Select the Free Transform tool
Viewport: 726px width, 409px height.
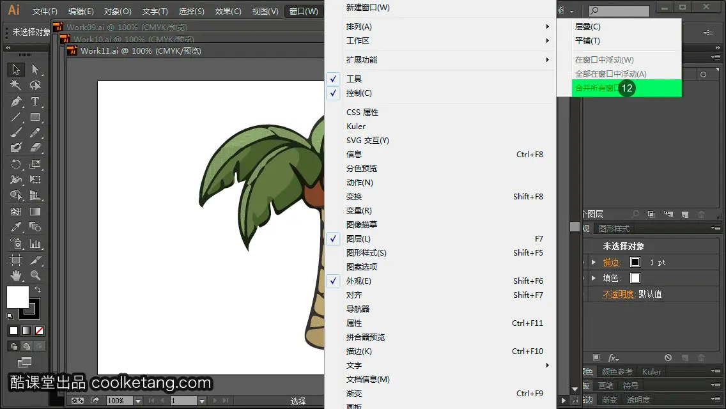[35, 180]
